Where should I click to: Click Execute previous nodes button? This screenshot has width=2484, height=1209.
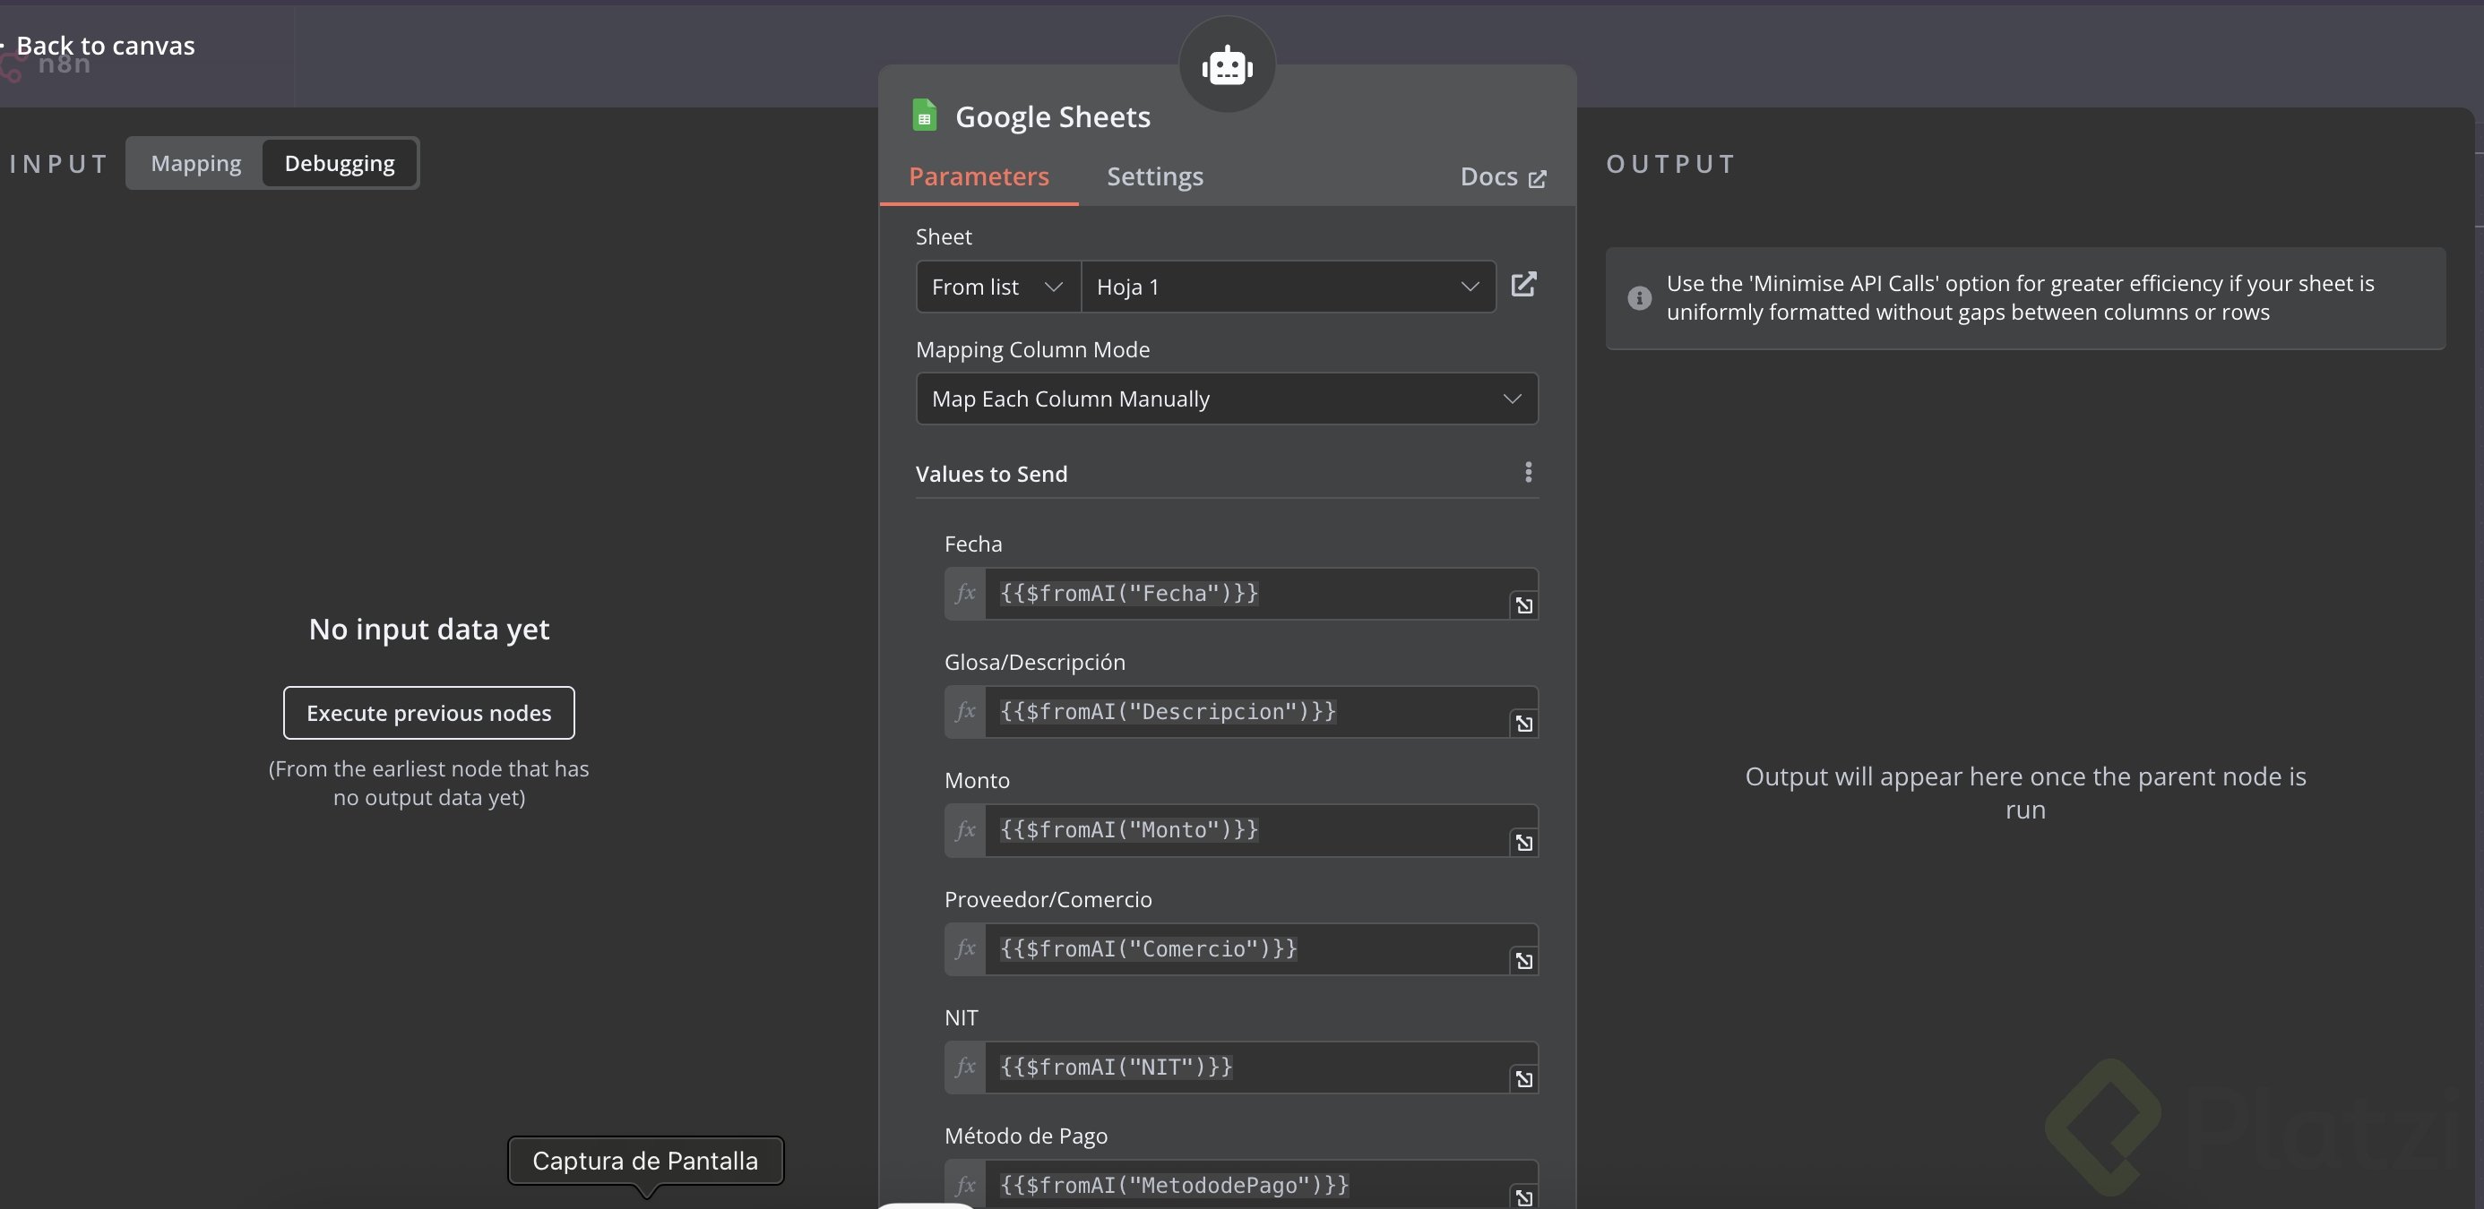pos(428,713)
